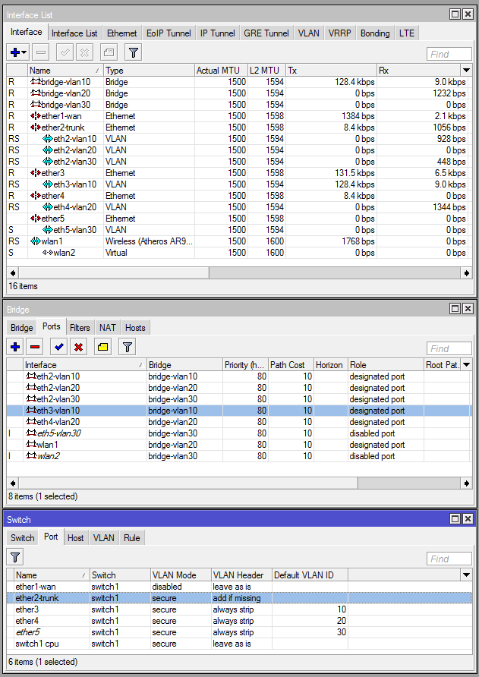Open filter in Interface List toolbar

pyautogui.click(x=134, y=52)
